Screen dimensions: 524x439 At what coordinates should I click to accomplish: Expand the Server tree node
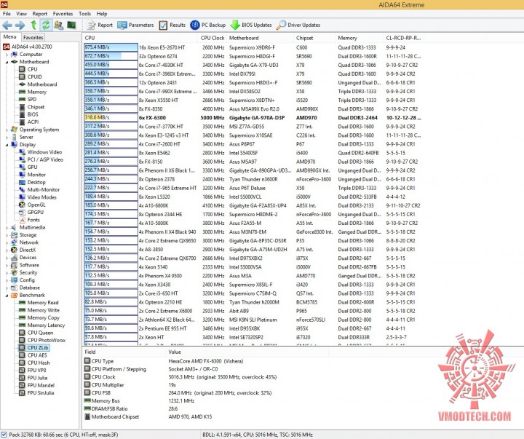tap(7, 137)
